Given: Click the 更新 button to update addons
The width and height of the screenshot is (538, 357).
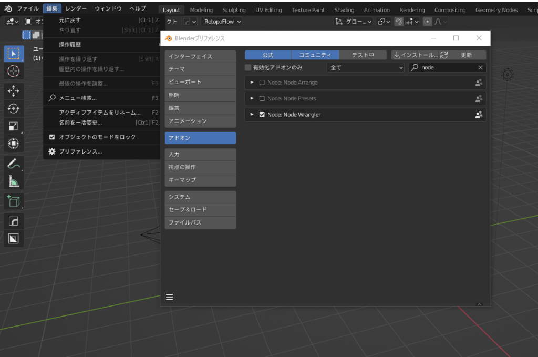Looking at the screenshot, I should (x=468, y=55).
